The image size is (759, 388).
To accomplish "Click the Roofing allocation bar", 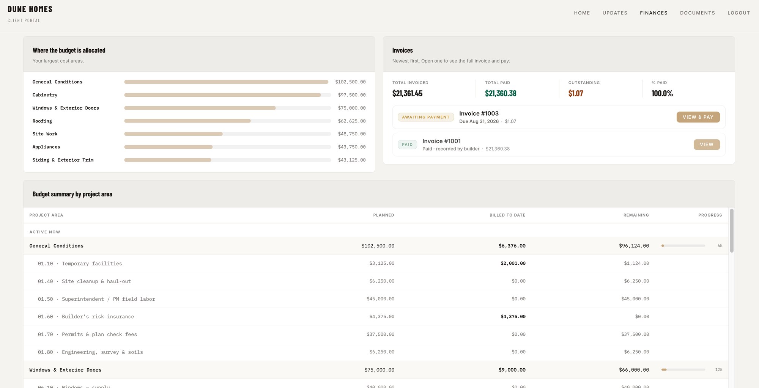I will (228, 121).
